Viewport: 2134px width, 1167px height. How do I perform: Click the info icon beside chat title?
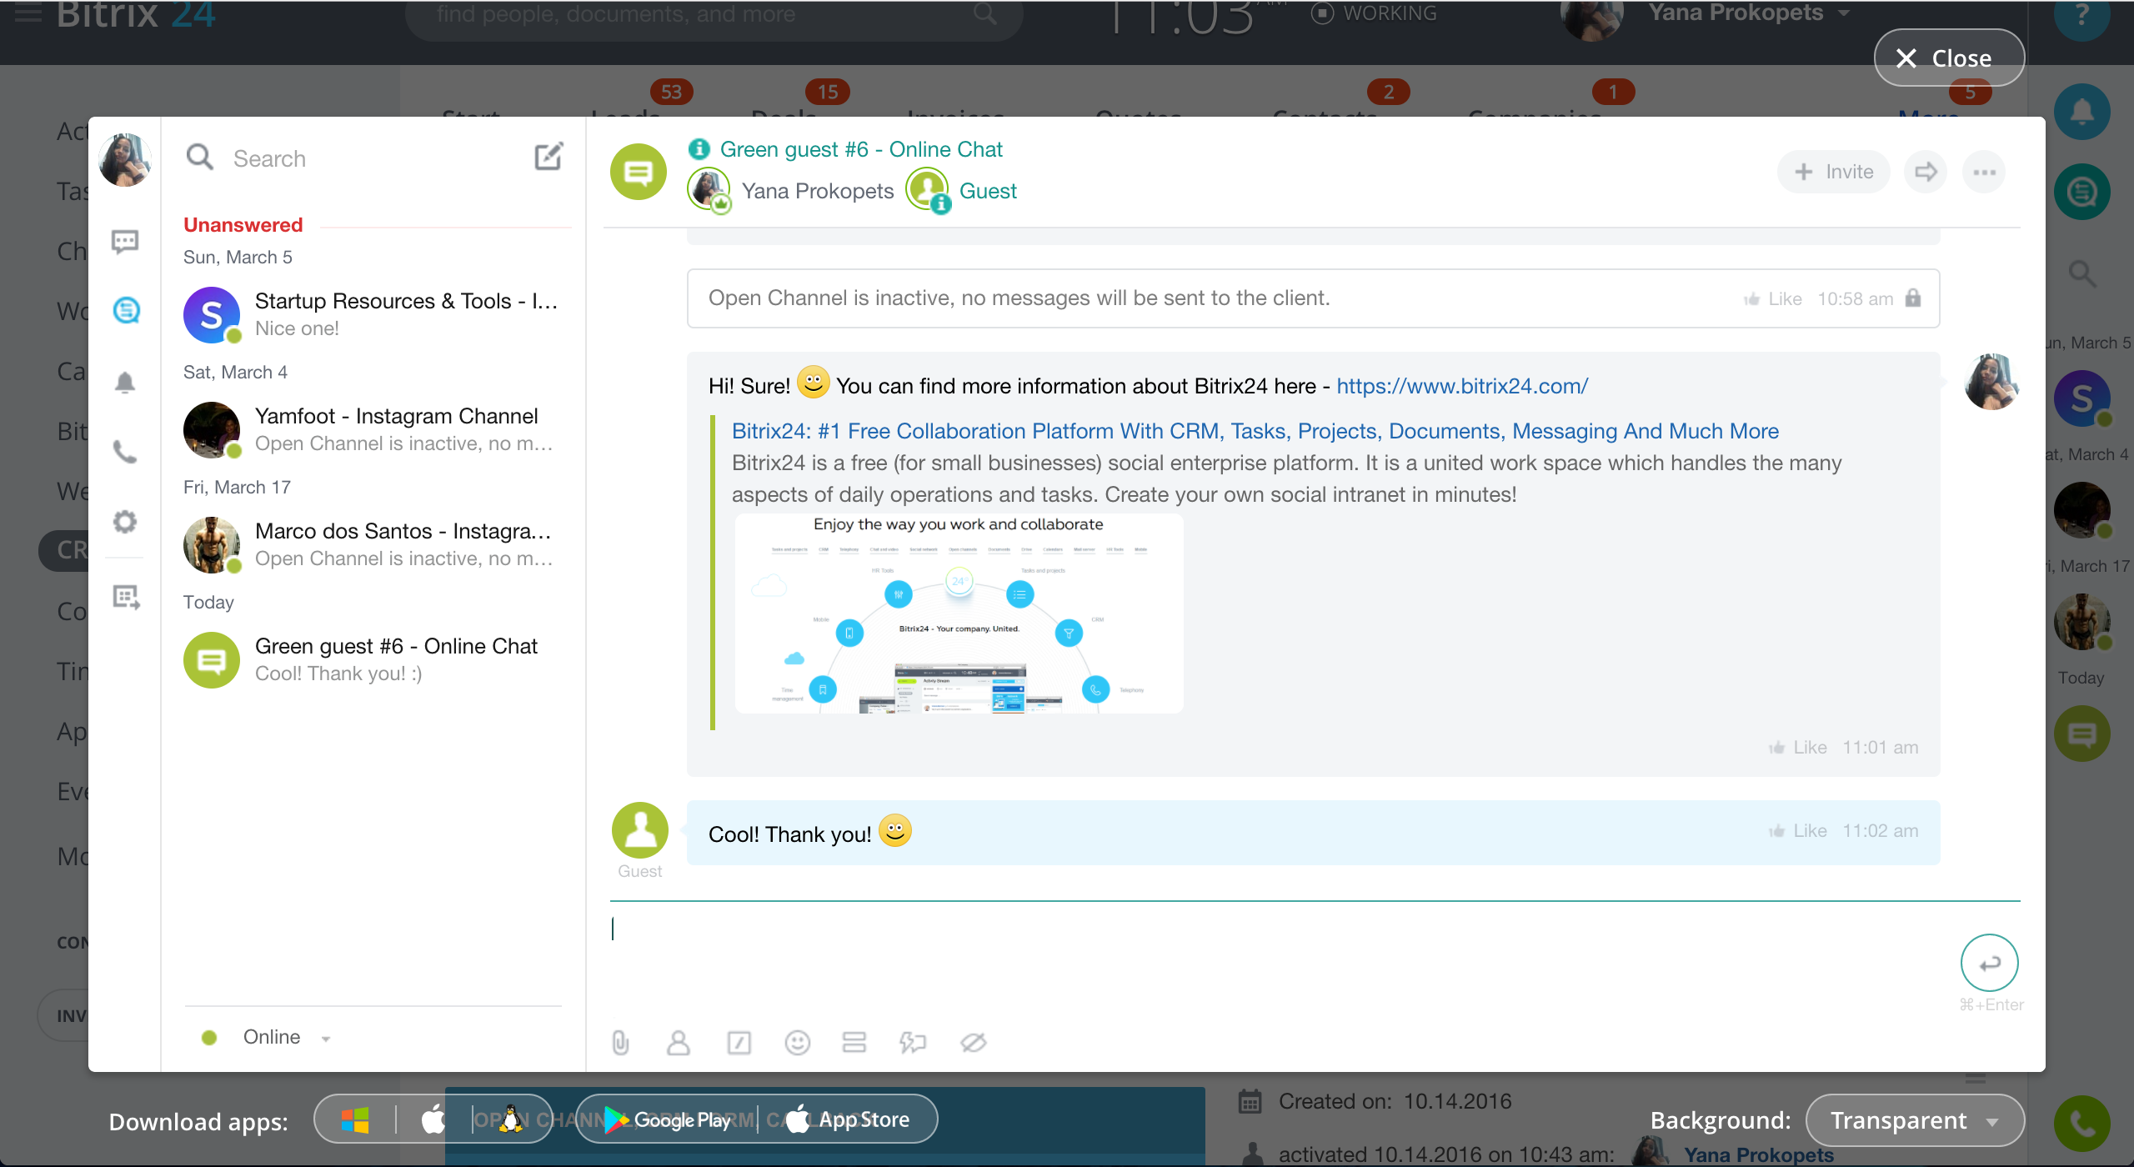coord(699,149)
